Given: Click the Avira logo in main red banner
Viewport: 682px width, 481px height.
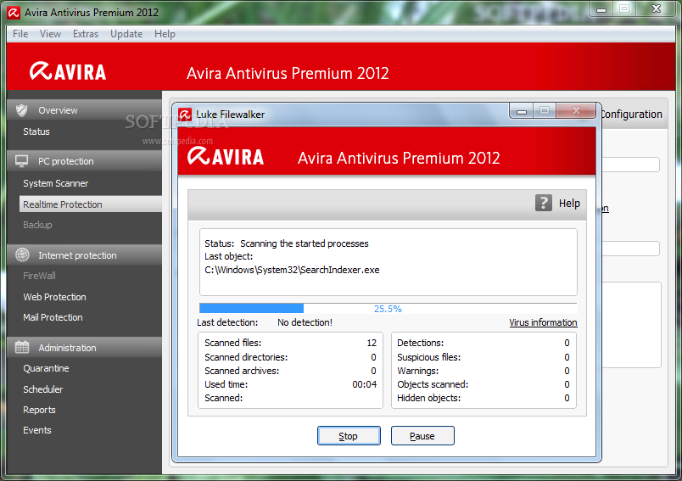Looking at the screenshot, I should [x=68, y=71].
